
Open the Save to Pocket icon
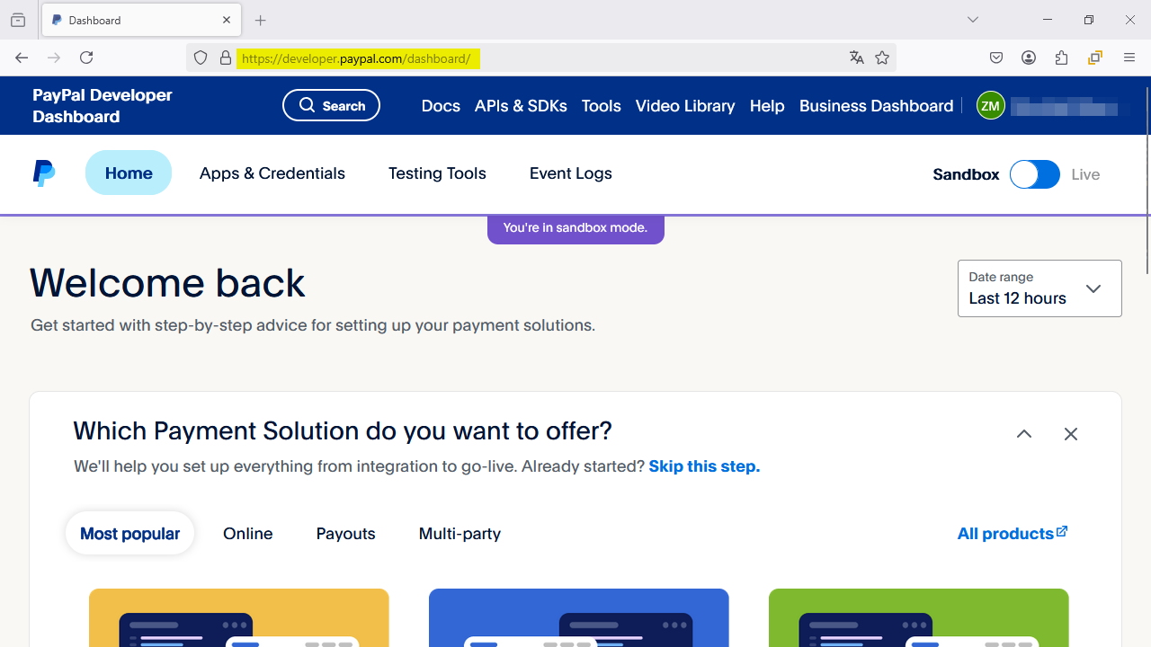point(996,58)
